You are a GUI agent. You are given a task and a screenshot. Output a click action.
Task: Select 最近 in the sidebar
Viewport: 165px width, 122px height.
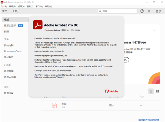coord(15,20)
